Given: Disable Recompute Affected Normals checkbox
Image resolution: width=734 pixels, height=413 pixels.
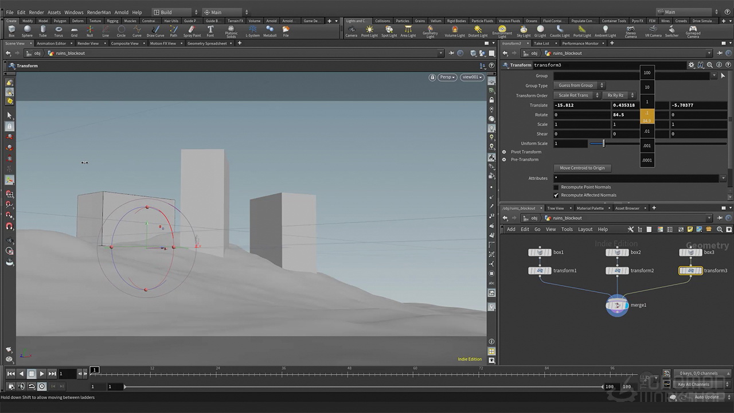Looking at the screenshot, I should click(556, 195).
